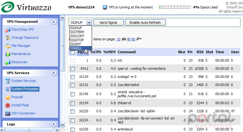The image size is (243, 132).
Task: Sort the table by Pri column
Action: pos(190,52)
